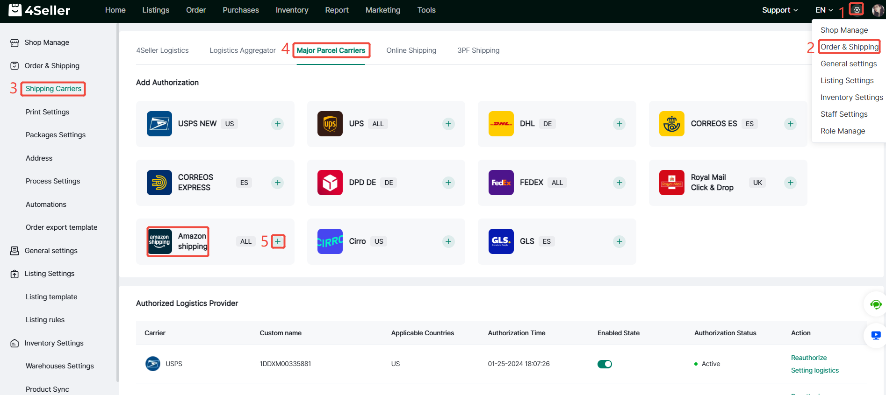Click Reauthorize link for USPS
This screenshot has width=886, height=395.
809,358
